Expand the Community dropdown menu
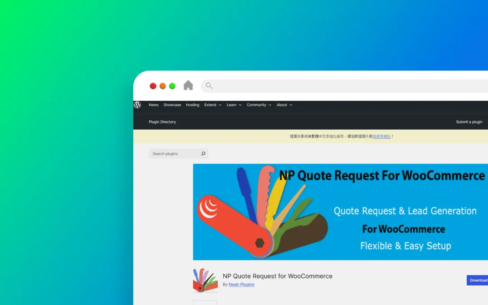 tap(259, 105)
